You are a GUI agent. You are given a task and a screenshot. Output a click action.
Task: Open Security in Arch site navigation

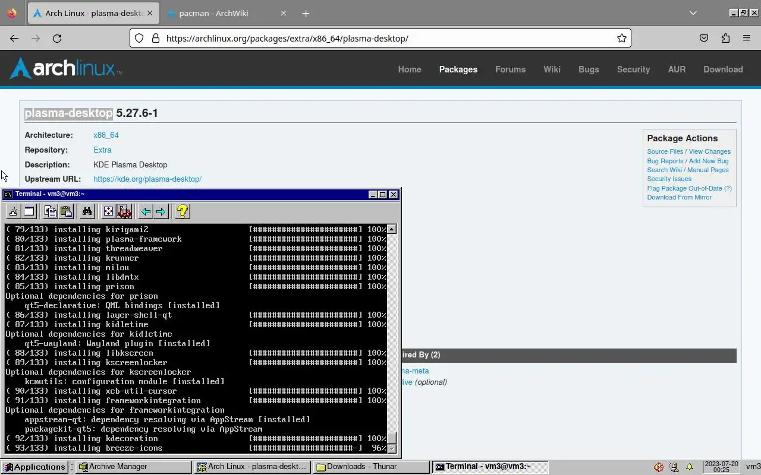pyautogui.click(x=633, y=69)
